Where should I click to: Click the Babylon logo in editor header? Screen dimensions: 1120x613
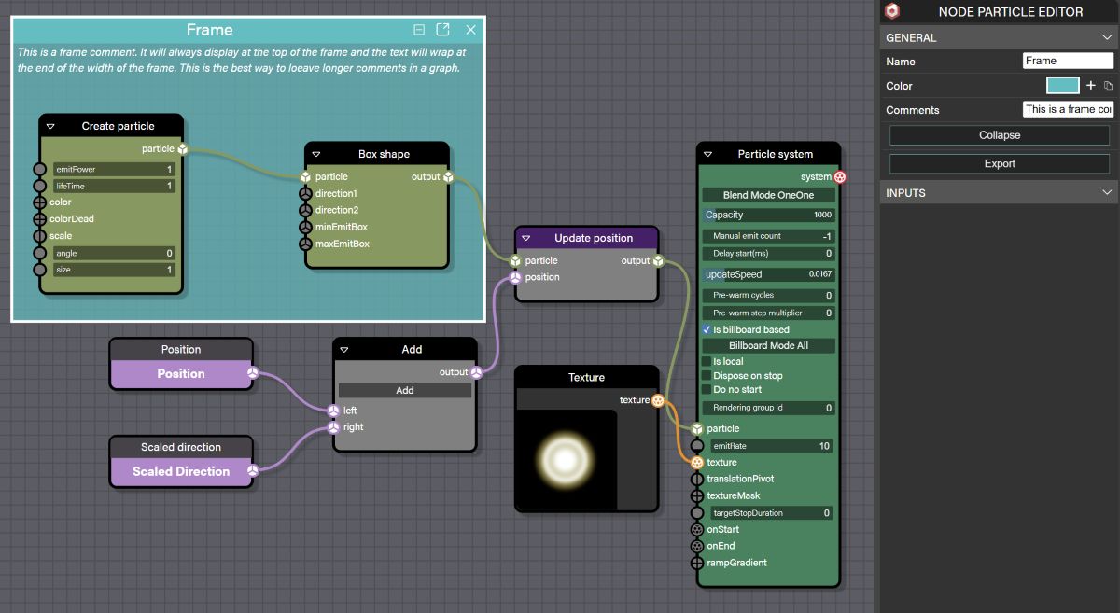(x=892, y=12)
